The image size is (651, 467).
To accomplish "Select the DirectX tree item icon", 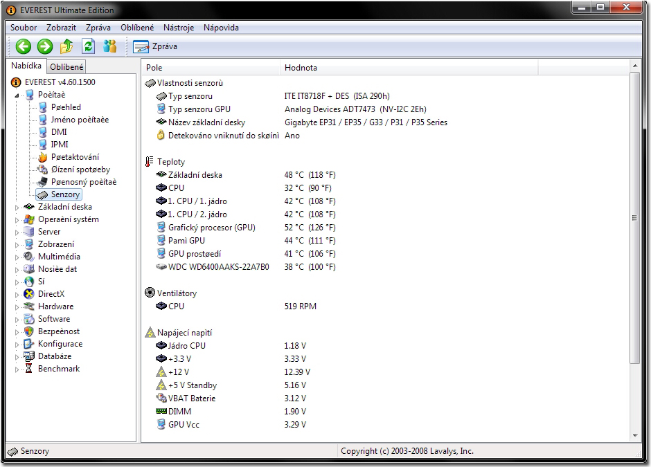I will 29,294.
